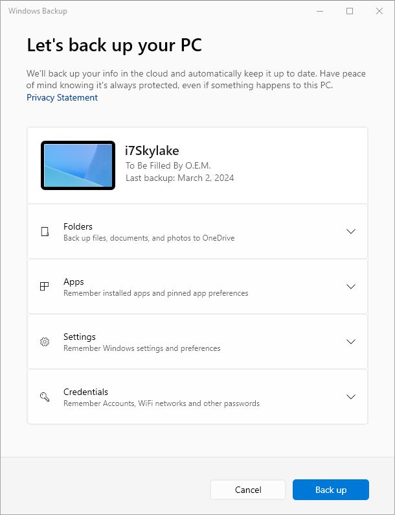Viewport: 395px width, 515px height.
Task: Click the Folders row title
Action: pyautogui.click(x=78, y=226)
